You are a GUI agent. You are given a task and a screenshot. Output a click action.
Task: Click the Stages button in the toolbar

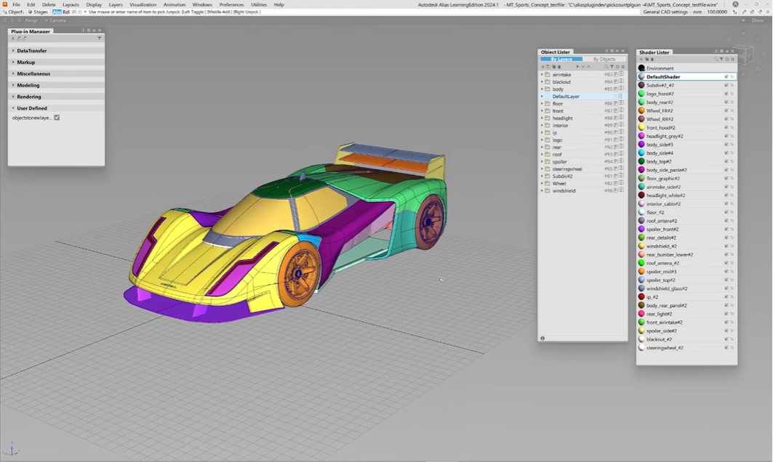point(38,12)
